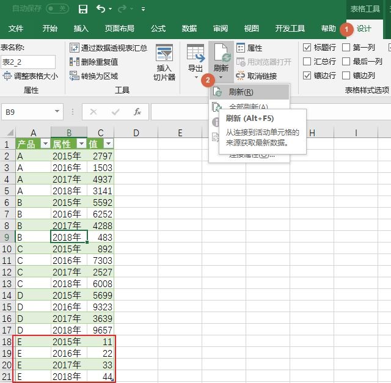
Task: Click 调整表格大小 resize table button
Action: tap(31, 76)
